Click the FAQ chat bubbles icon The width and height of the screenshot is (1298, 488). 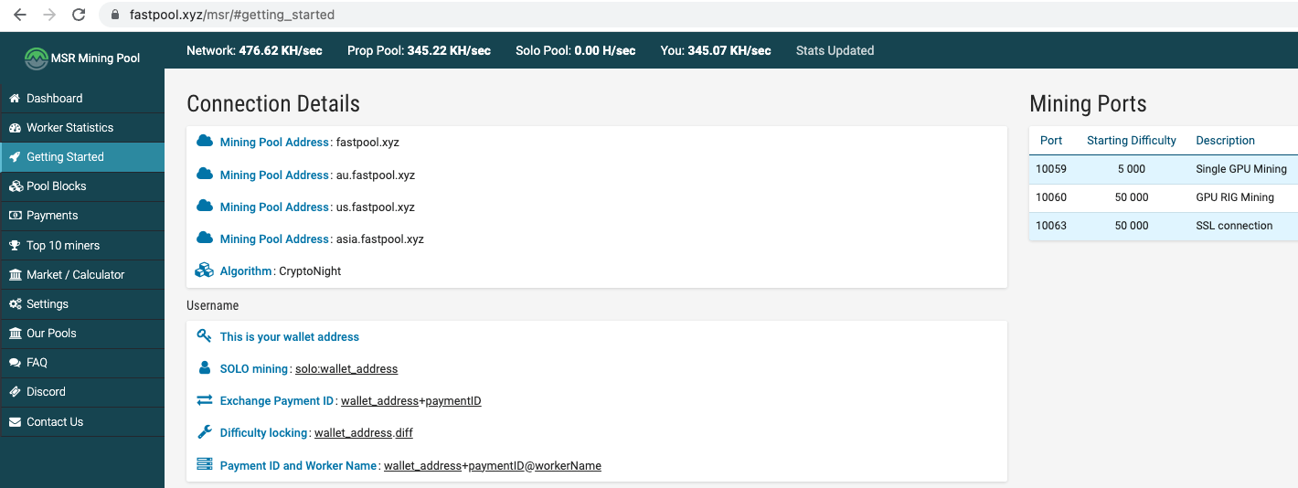pos(15,363)
